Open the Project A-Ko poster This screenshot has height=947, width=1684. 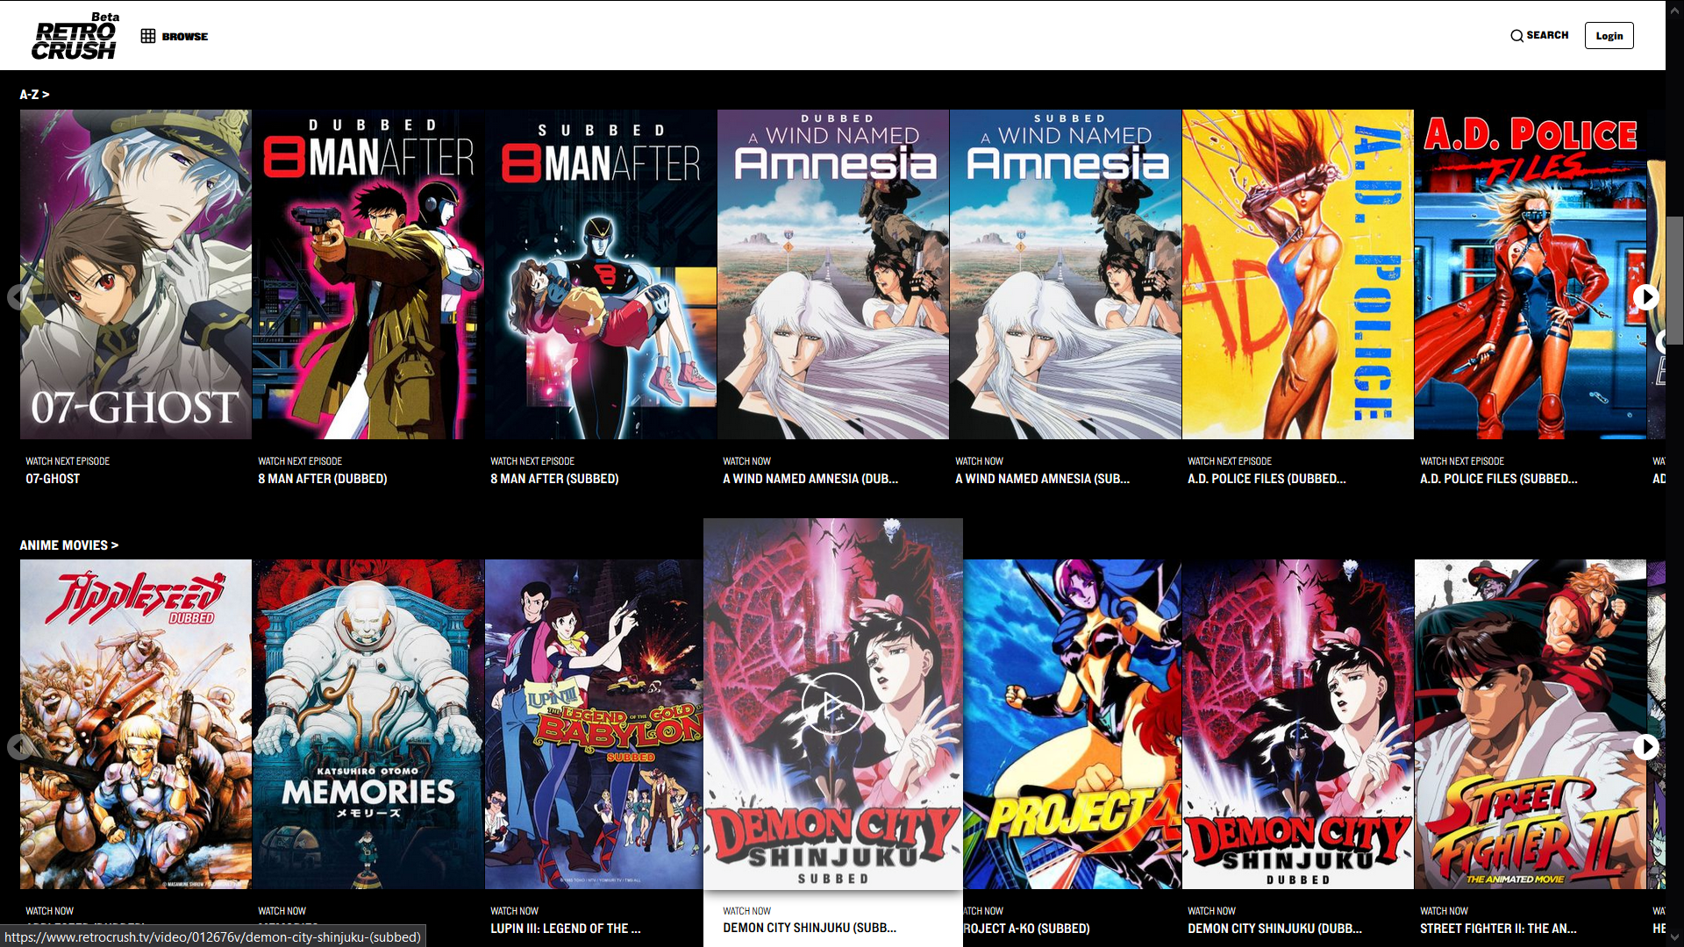[x=1072, y=724]
